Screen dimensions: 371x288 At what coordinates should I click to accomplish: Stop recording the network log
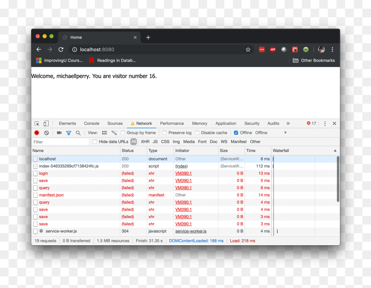[x=37, y=133]
